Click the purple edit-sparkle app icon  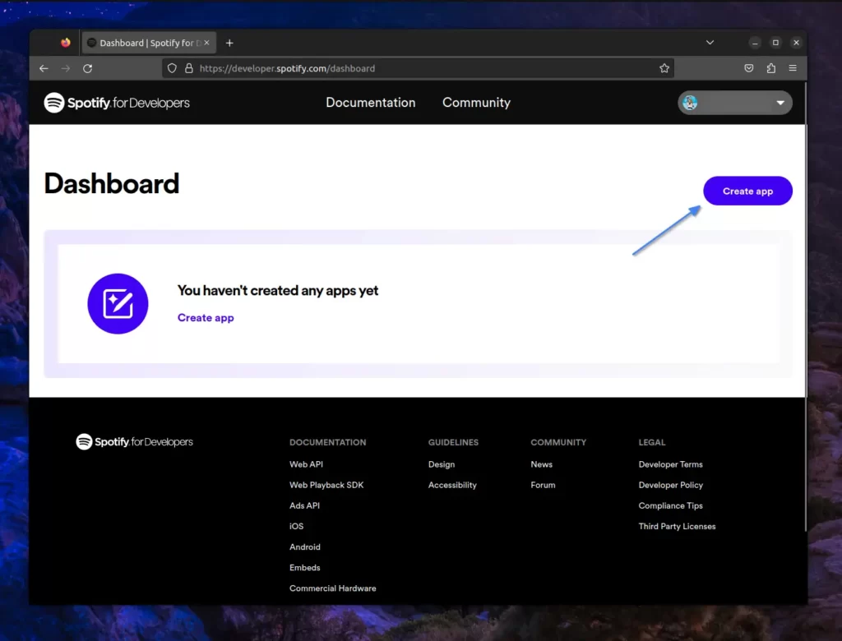(118, 304)
